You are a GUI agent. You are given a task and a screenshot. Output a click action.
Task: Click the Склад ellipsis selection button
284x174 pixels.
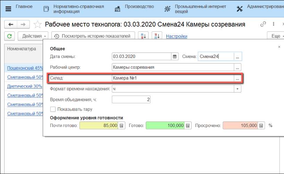pyautogui.click(x=237, y=78)
